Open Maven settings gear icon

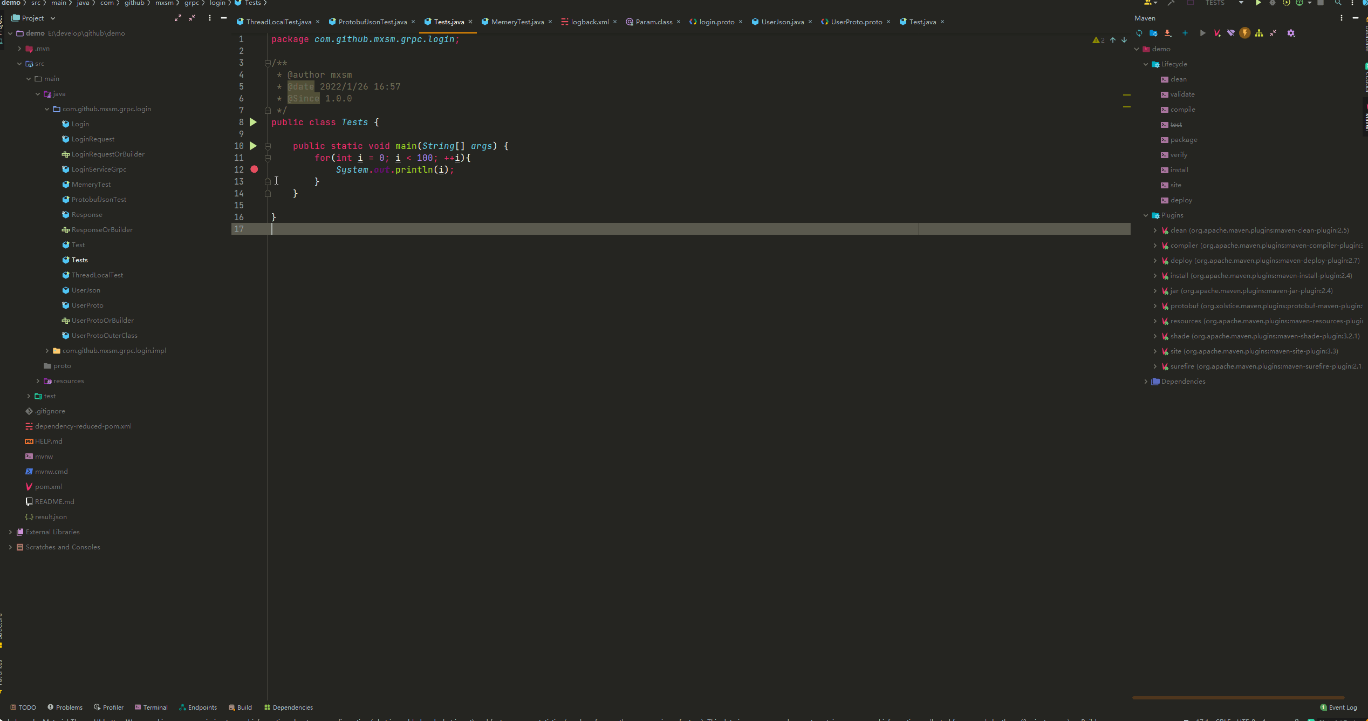[1291, 33]
